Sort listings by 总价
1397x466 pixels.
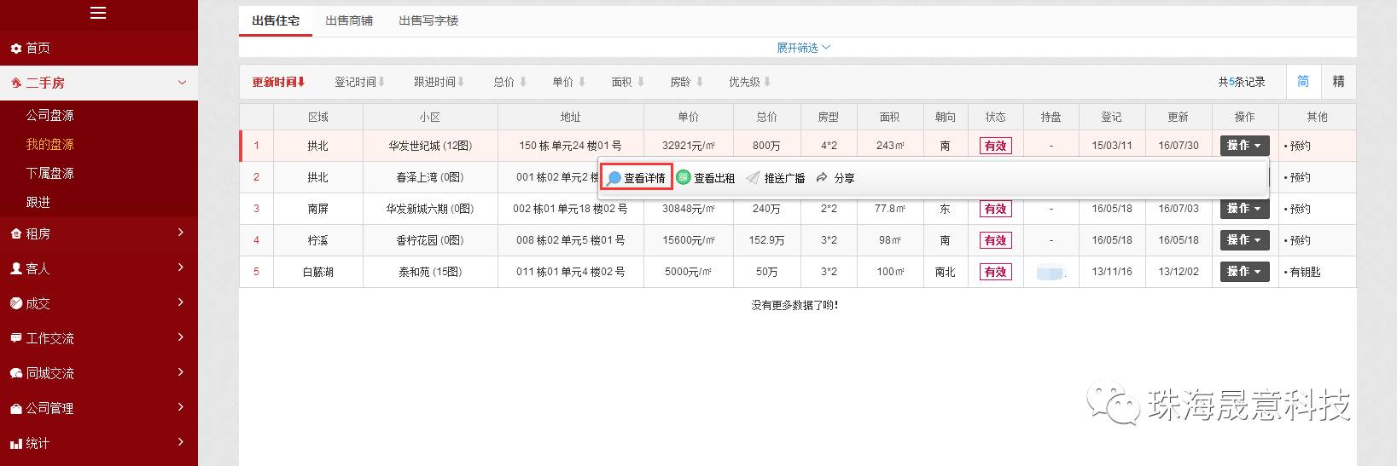[509, 82]
